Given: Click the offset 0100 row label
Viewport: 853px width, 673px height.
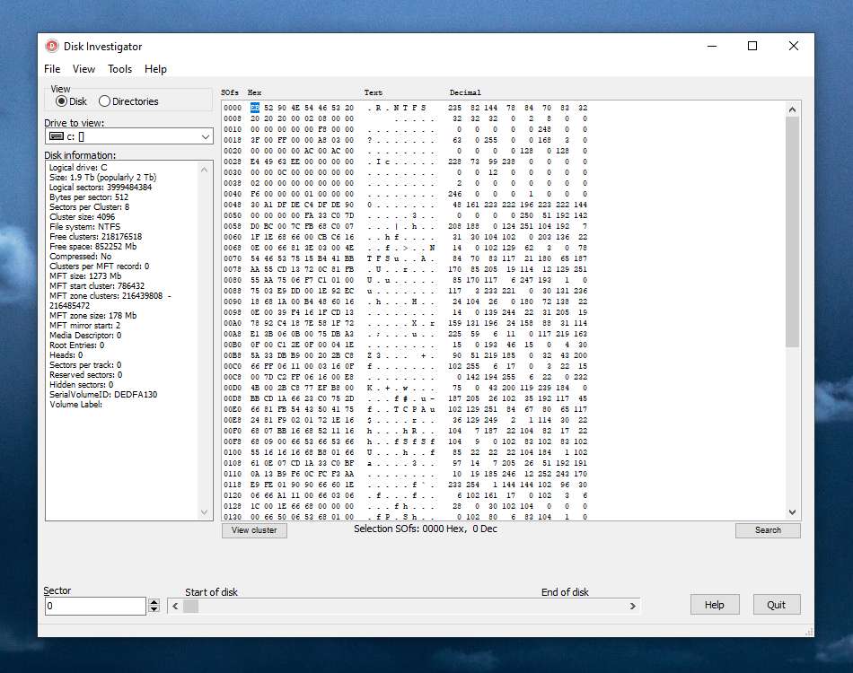Looking at the screenshot, I should tap(233, 452).
